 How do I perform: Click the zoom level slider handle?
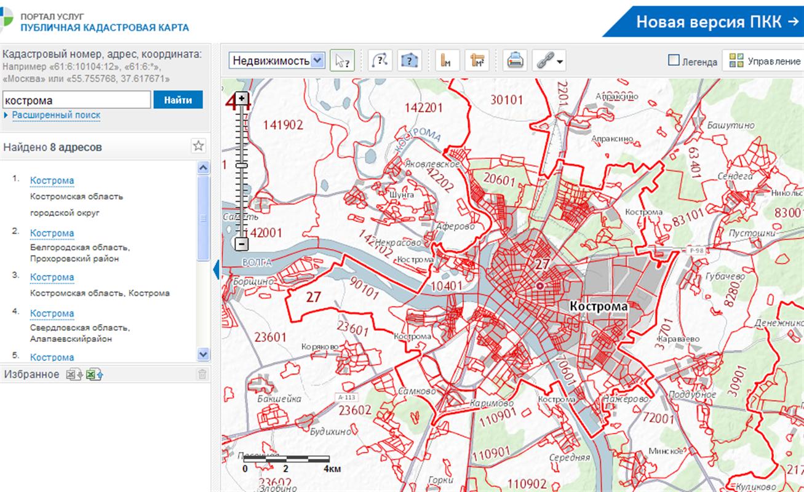click(x=242, y=165)
